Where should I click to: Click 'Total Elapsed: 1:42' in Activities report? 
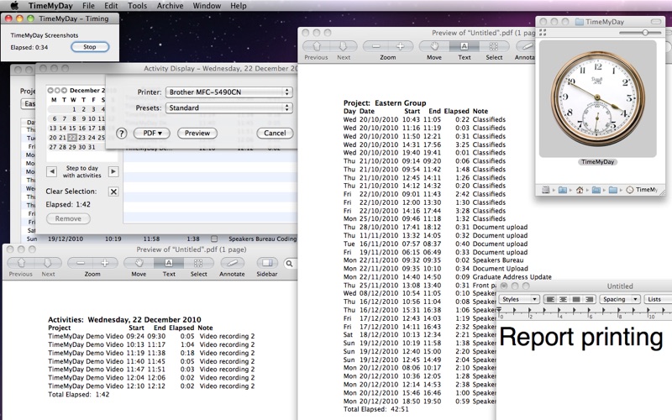pos(78,394)
